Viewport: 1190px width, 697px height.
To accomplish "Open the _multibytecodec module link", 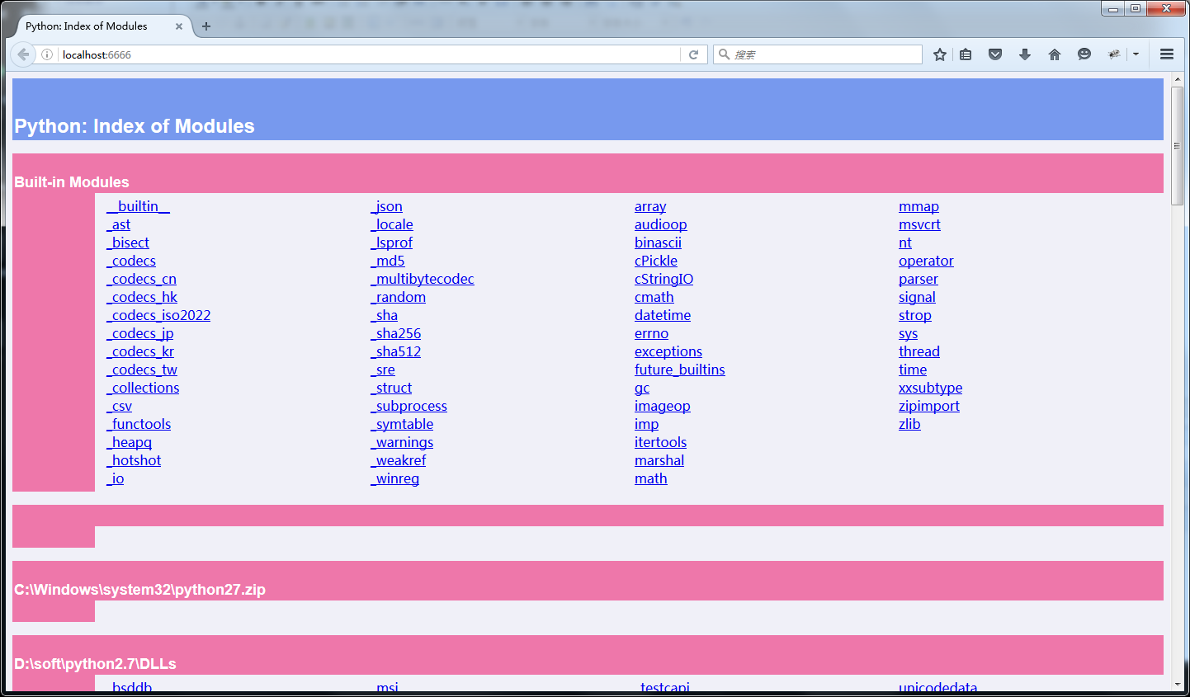I will click(x=423, y=279).
